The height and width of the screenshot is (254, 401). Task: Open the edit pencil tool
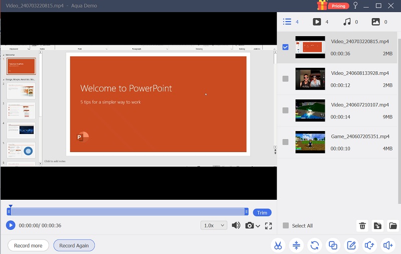click(351, 245)
